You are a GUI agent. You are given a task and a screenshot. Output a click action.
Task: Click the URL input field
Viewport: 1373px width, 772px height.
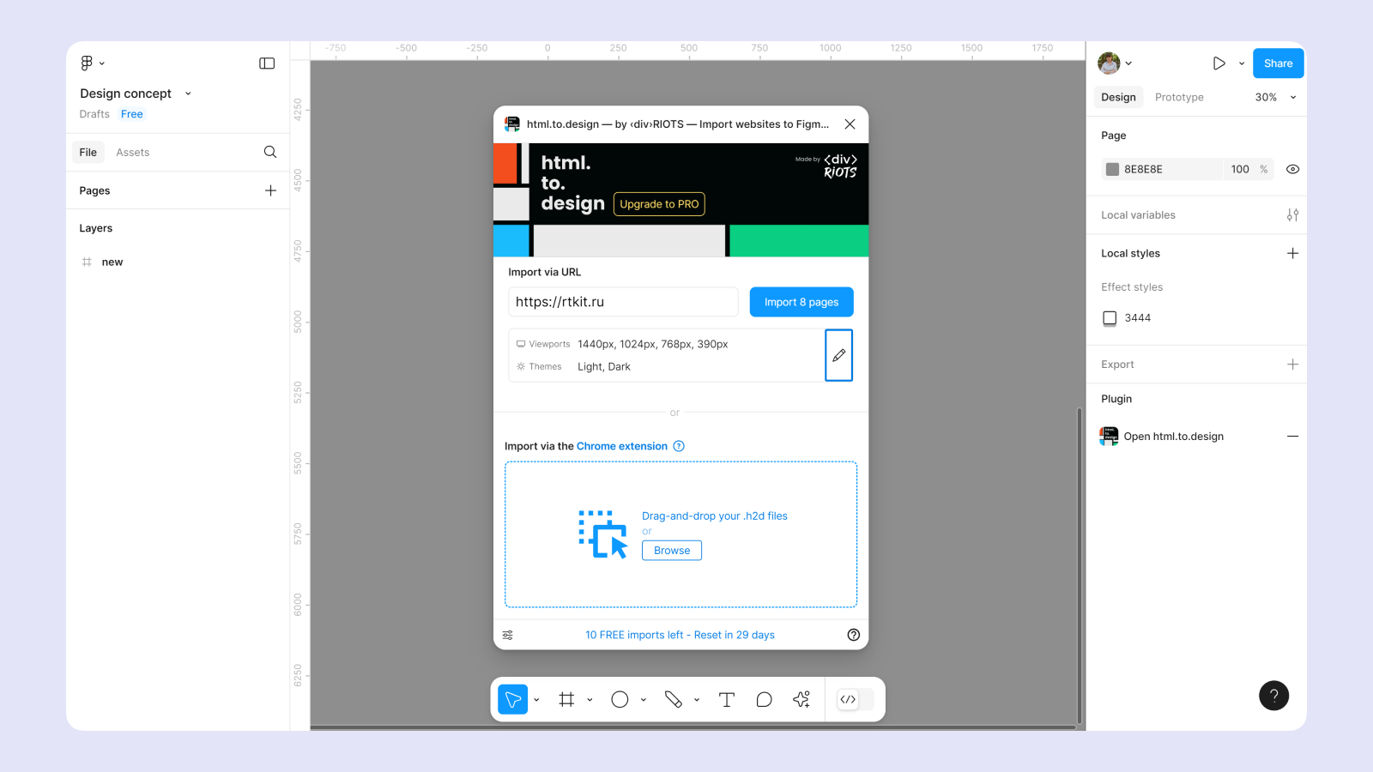tap(623, 302)
